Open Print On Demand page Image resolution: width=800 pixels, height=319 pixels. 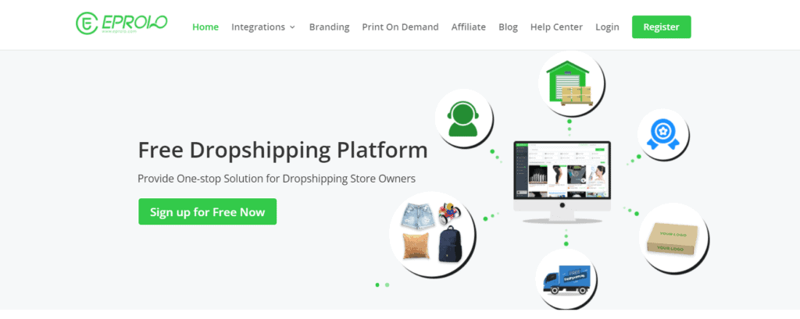click(x=400, y=27)
